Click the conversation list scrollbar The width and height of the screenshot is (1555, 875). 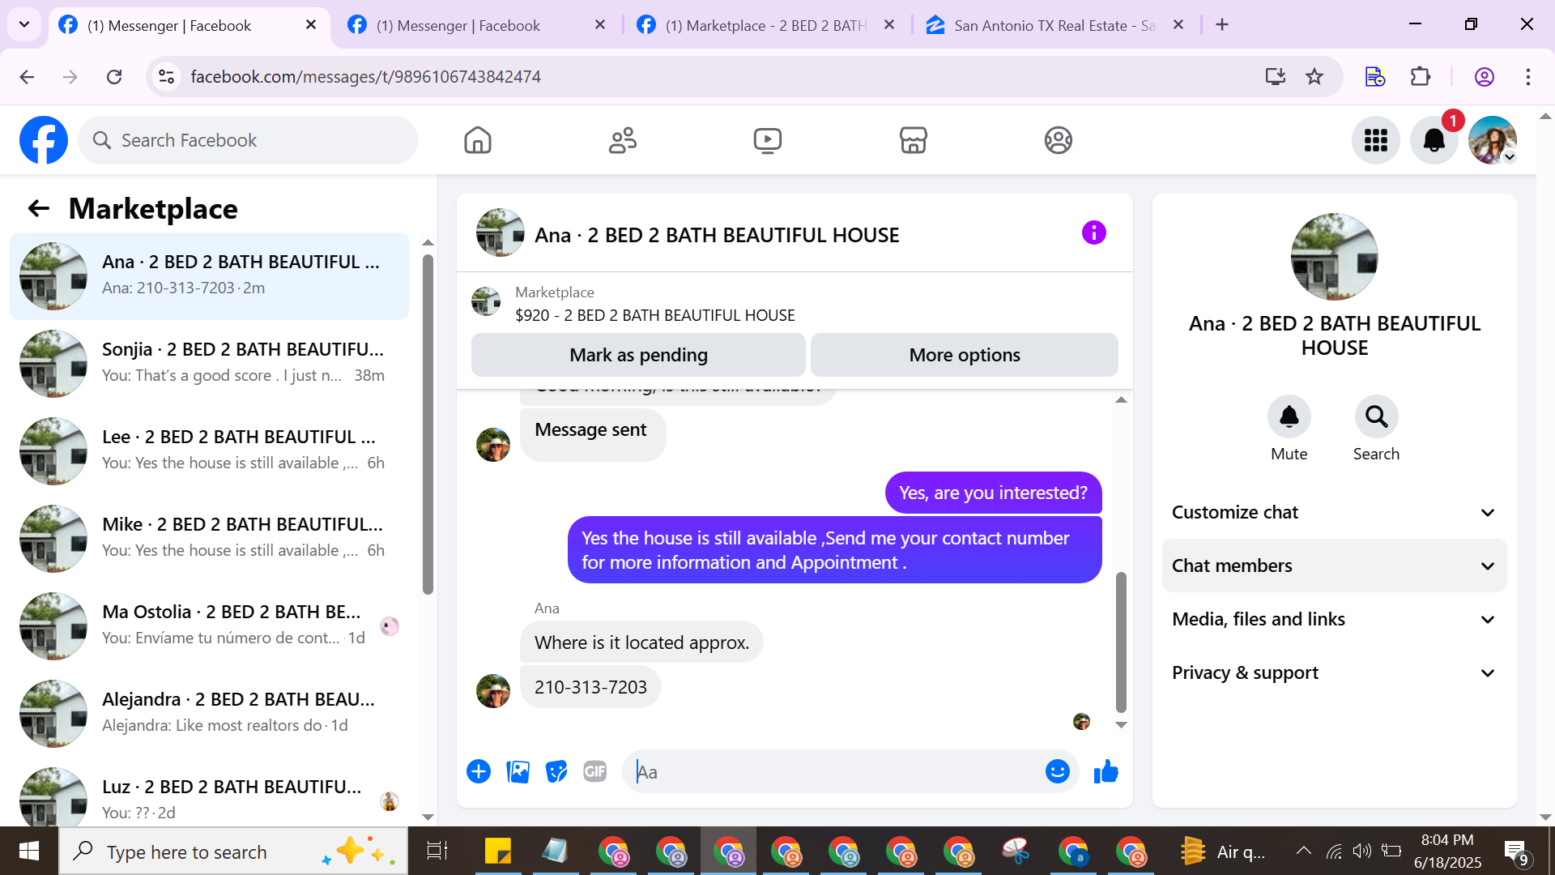coord(428,425)
